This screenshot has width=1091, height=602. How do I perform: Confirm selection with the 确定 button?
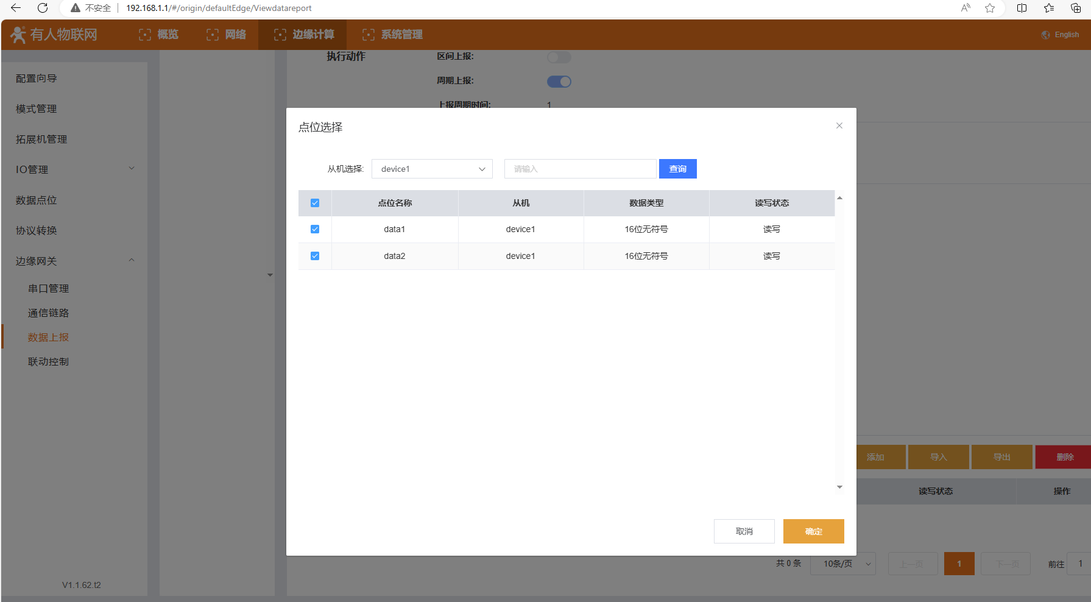click(x=813, y=531)
